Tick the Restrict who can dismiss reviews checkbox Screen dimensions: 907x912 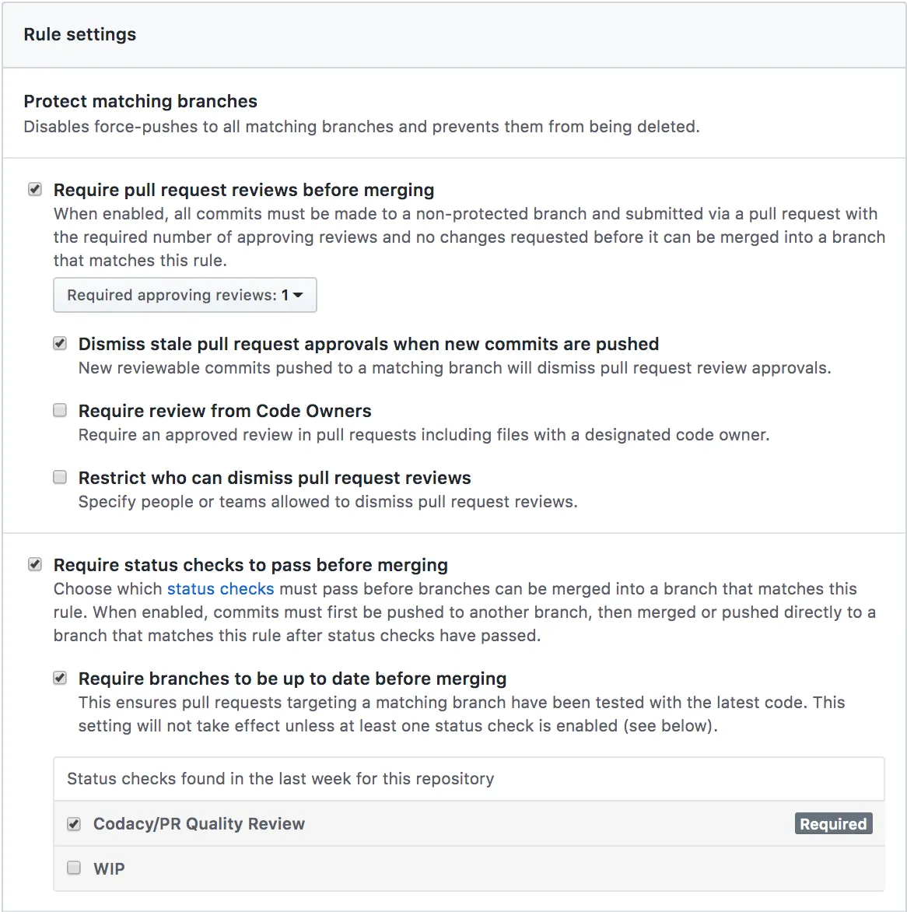pyautogui.click(x=60, y=478)
